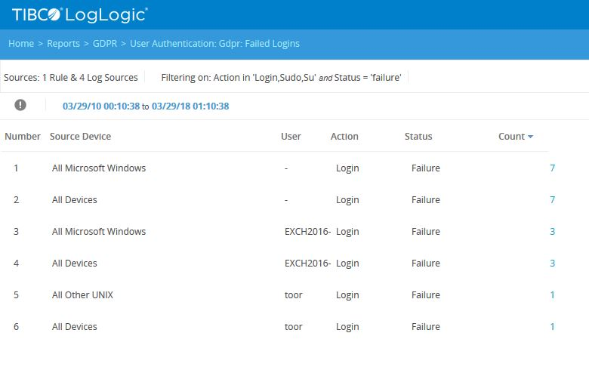
Task: Open count 3 in row 4
Action: [553, 264]
